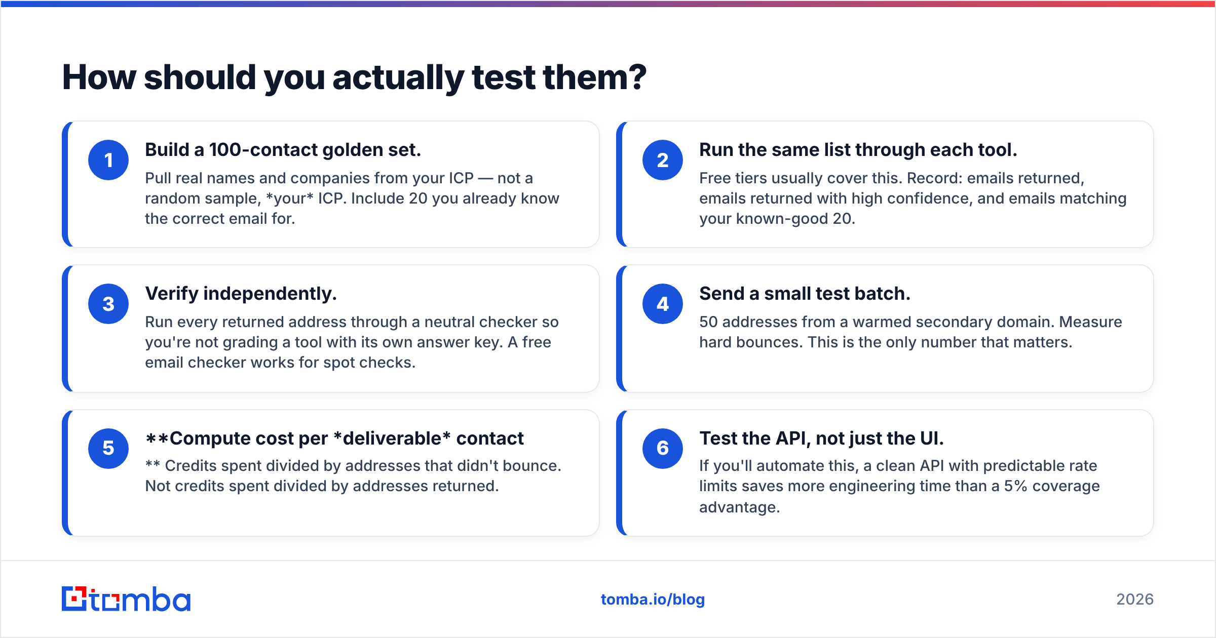This screenshot has width=1216, height=638.
Task: Click the tomba logo square icon
Action: 74,599
